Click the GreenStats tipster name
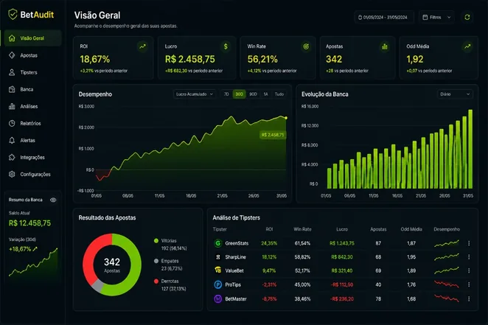The width and height of the screenshot is (488, 325). [x=237, y=243]
